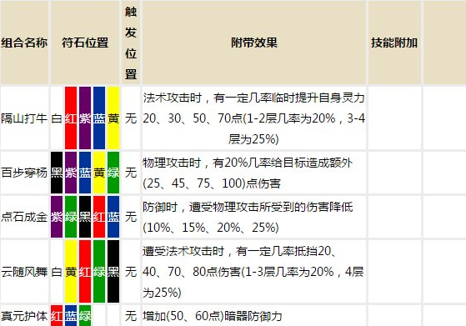
Task: Click the purple 紫 cell in 点石成金 row
Action: pyautogui.click(x=57, y=217)
